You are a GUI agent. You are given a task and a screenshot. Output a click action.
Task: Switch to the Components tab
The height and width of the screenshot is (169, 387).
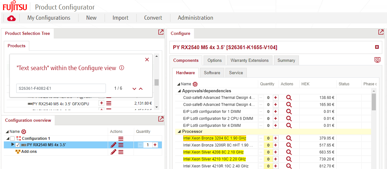coord(186,60)
